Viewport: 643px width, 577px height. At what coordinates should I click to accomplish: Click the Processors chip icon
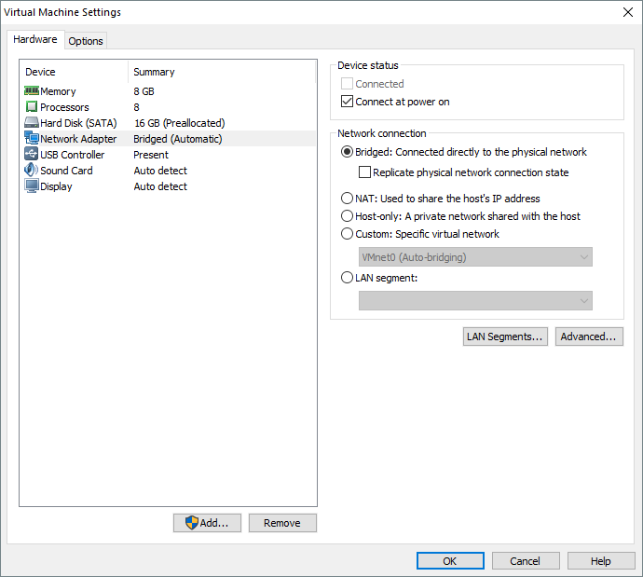point(31,107)
